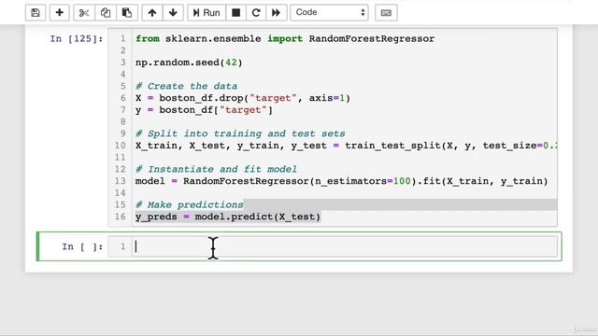The image size is (598, 336).
Task: Copy the selected cells
Action: click(106, 12)
